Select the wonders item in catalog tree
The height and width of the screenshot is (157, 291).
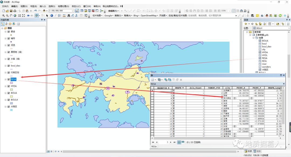click(266, 67)
